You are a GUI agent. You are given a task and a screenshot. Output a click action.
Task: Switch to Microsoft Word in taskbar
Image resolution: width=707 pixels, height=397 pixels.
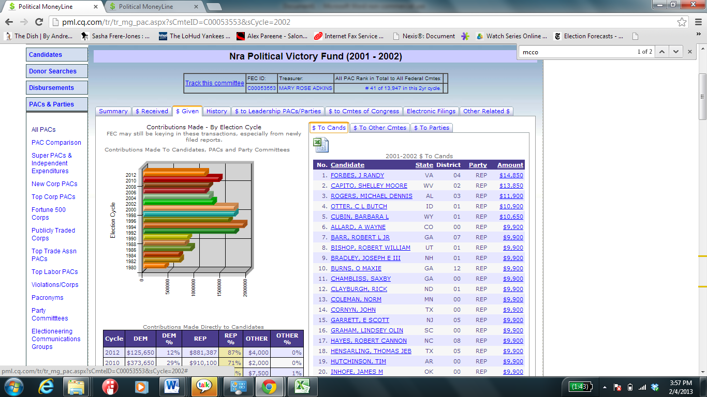pyautogui.click(x=172, y=387)
